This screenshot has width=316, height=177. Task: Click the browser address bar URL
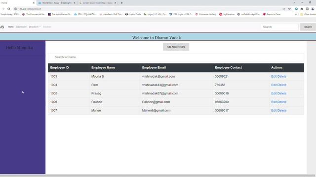coord(30,9)
